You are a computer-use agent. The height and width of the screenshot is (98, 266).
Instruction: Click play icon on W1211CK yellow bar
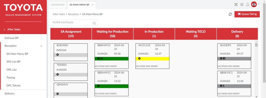tap(139, 59)
